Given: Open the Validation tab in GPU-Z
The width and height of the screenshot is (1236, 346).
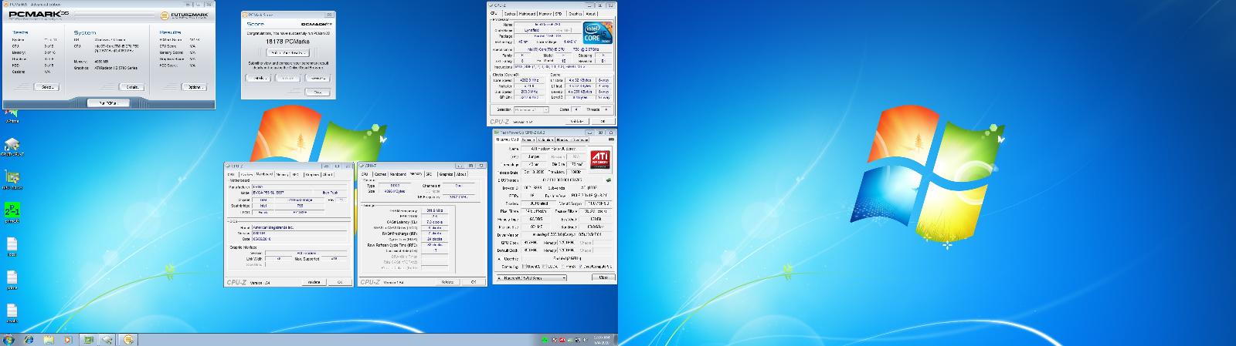Looking at the screenshot, I should click(546, 139).
